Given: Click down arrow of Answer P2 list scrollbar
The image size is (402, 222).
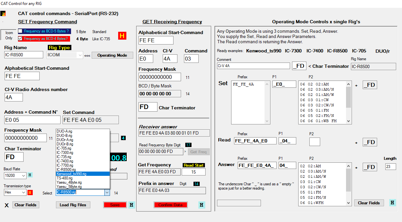Looking at the screenshot, I should coord(348,203).
